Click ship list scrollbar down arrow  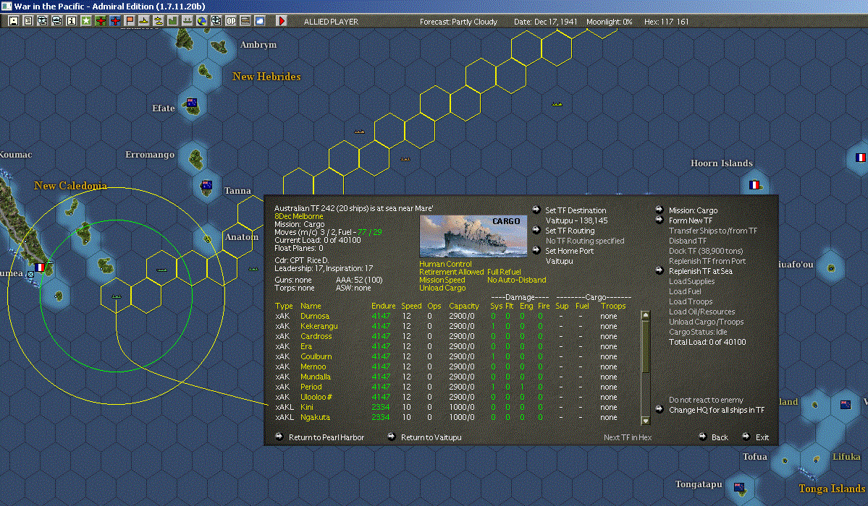(645, 421)
